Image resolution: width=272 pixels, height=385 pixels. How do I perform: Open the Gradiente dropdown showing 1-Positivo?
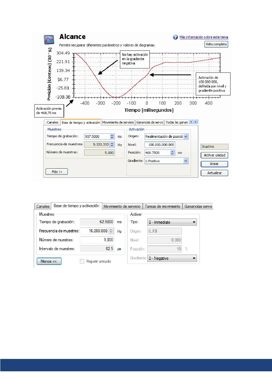(167, 161)
